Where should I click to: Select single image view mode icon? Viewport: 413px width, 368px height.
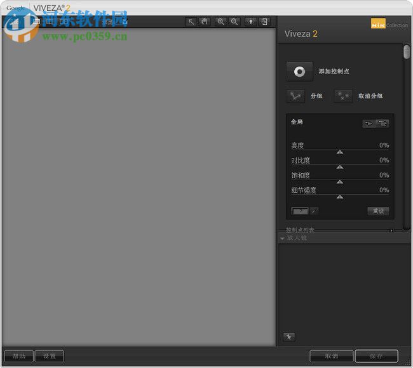pos(37,22)
